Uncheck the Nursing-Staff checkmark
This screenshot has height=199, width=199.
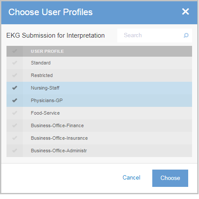point(15,88)
